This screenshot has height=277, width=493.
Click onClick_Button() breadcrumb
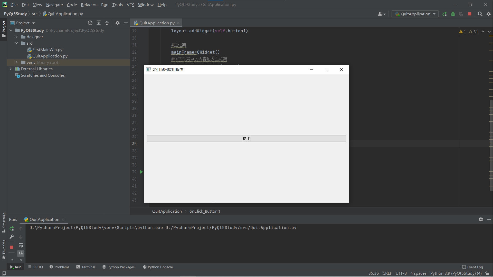[205, 211]
